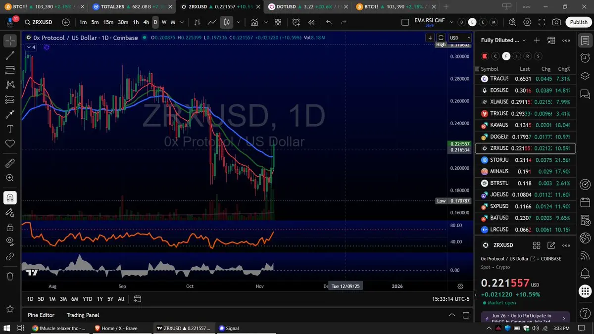Select the text annotation tool
This screenshot has width=594, height=334.
point(10,129)
